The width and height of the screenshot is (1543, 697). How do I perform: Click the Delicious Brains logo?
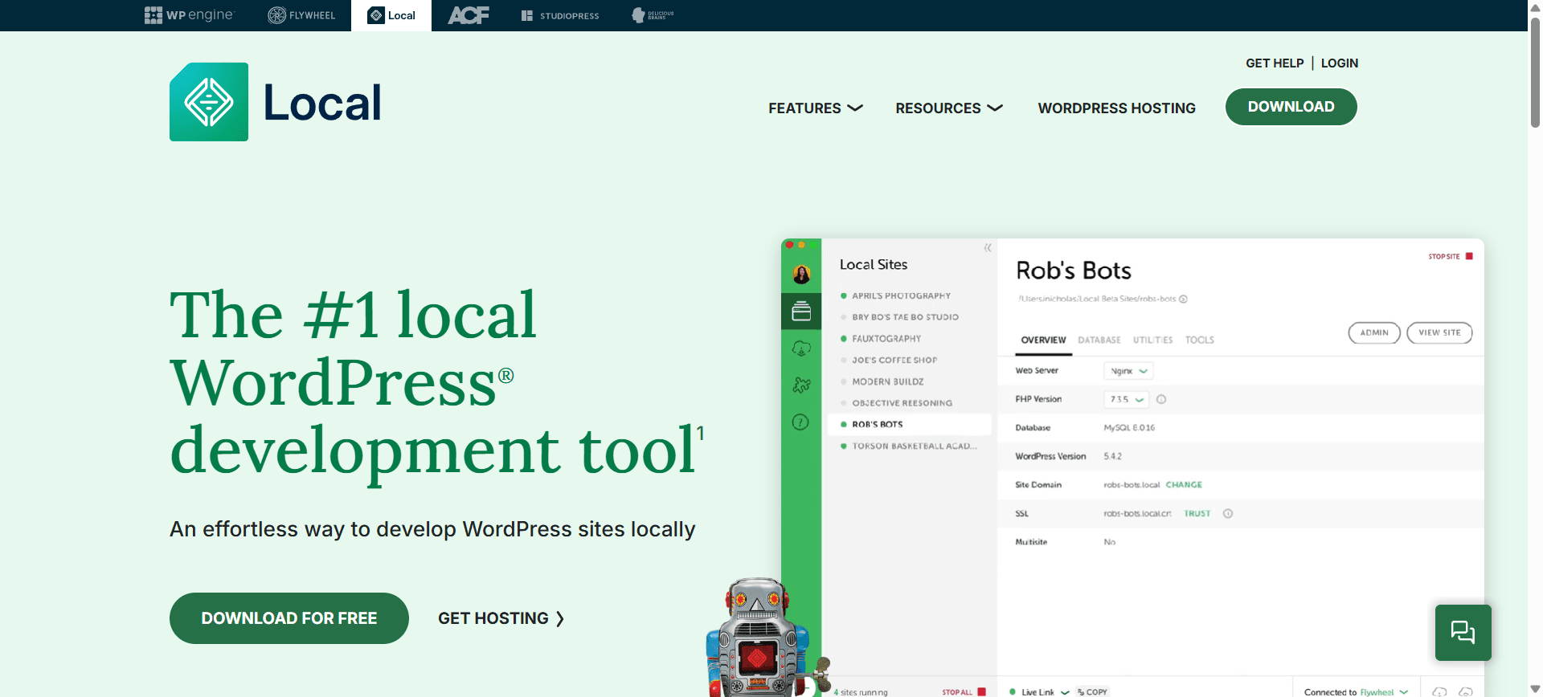coord(653,15)
